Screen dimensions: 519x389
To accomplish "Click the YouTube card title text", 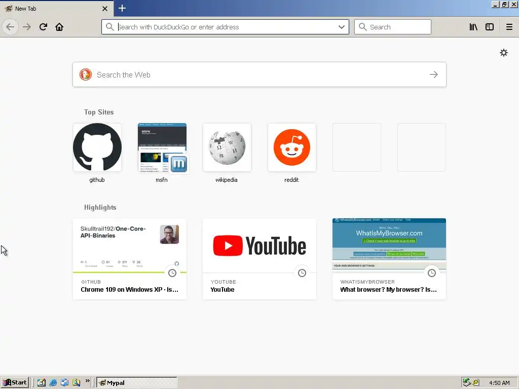I will pyautogui.click(x=223, y=289).
